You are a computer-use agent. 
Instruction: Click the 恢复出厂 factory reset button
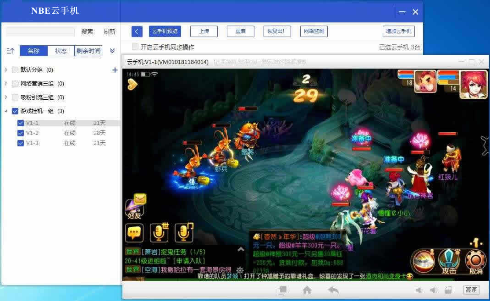(x=277, y=31)
